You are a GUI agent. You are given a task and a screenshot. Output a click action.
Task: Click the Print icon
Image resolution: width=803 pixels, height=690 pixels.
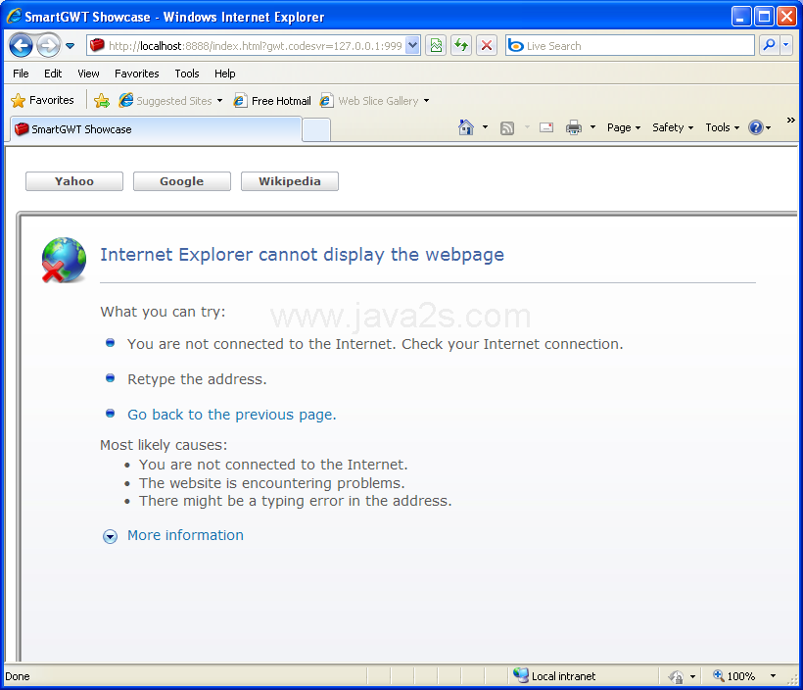[574, 127]
